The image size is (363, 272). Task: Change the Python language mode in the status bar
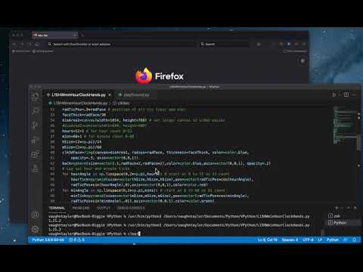(x=333, y=240)
